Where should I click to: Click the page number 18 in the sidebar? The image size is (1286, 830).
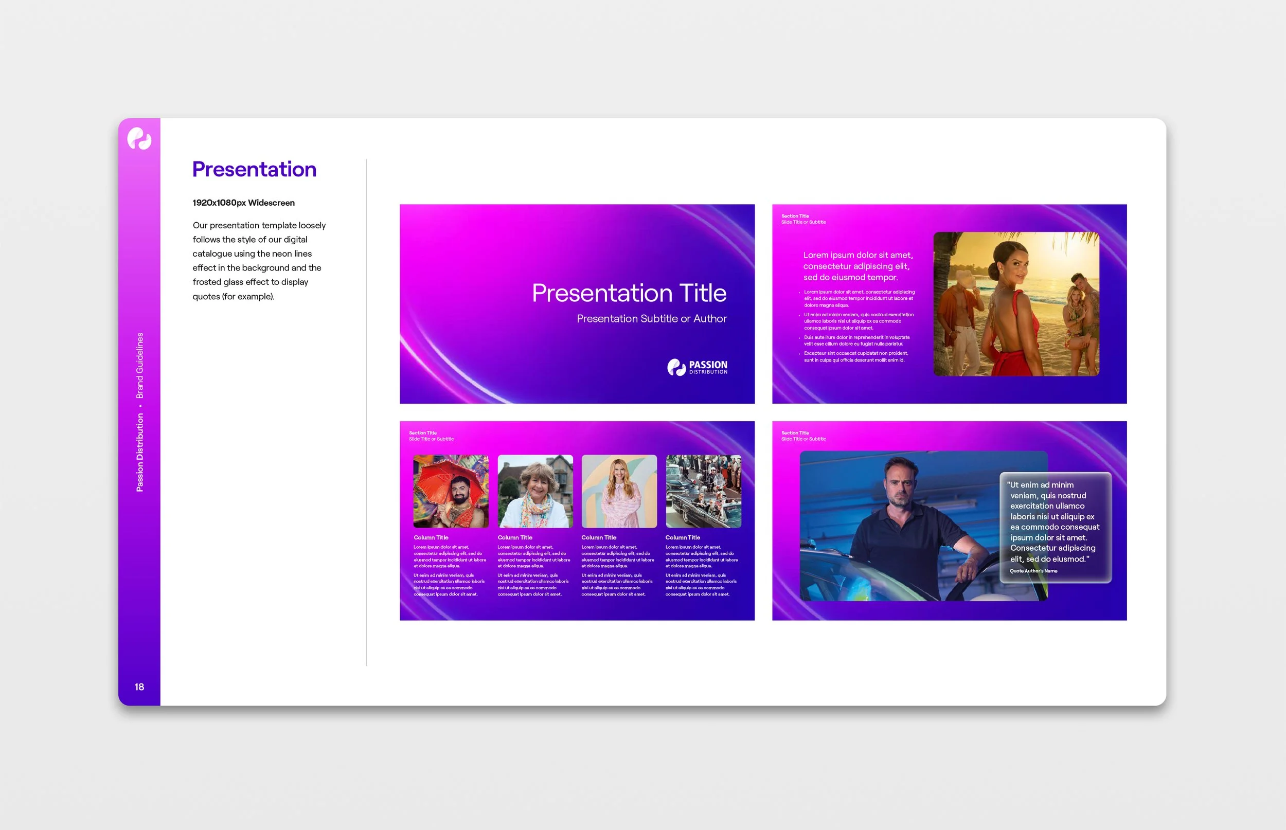(x=139, y=687)
